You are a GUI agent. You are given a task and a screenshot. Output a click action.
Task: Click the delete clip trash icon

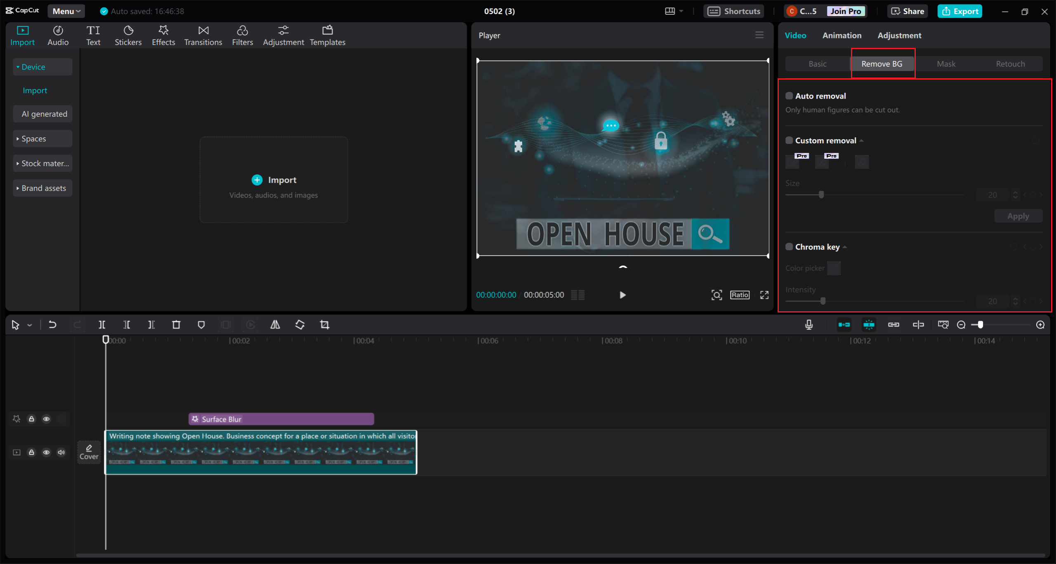176,325
